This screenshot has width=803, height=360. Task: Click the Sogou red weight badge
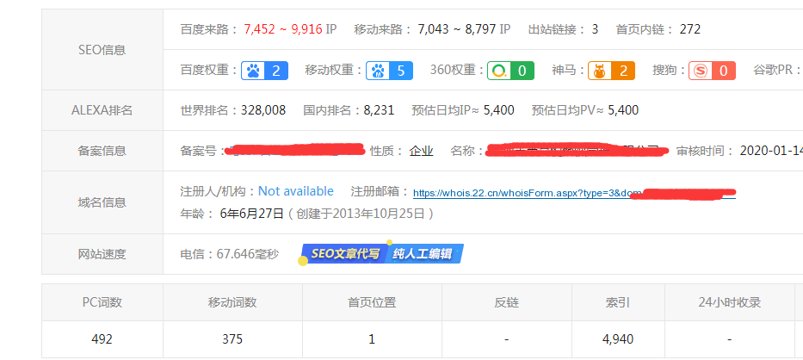712,71
